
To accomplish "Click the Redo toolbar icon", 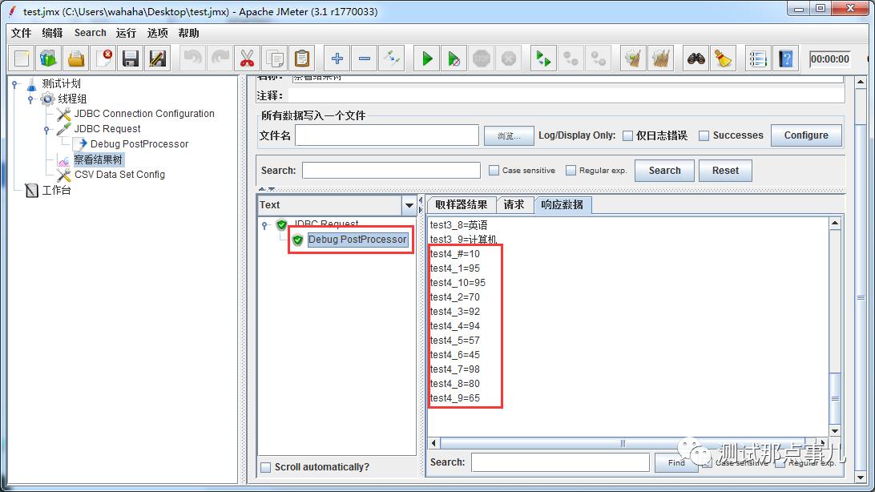I will [220, 58].
